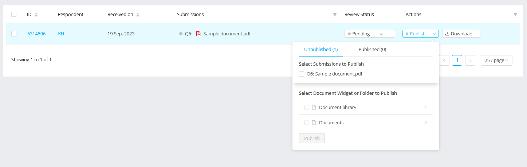This screenshot has height=167, width=527.
Task: Click the red PDF file icon
Action: (198, 34)
